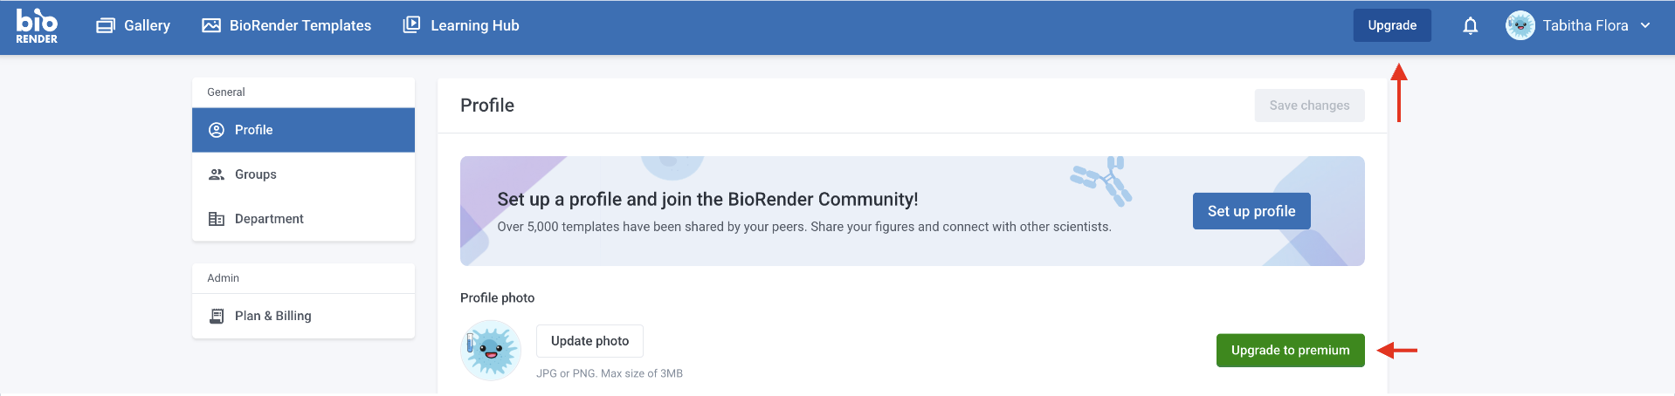The height and width of the screenshot is (396, 1675).
Task: Click Set up profile button
Action: 1251,211
